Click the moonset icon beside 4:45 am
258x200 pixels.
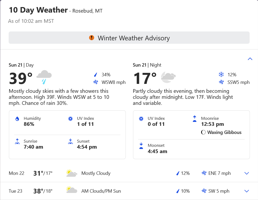pos(141,146)
